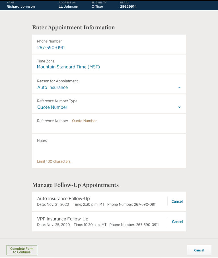218x258 pixels.
Task: Click the Lt. Johnson address-as text
Action: [68, 7]
